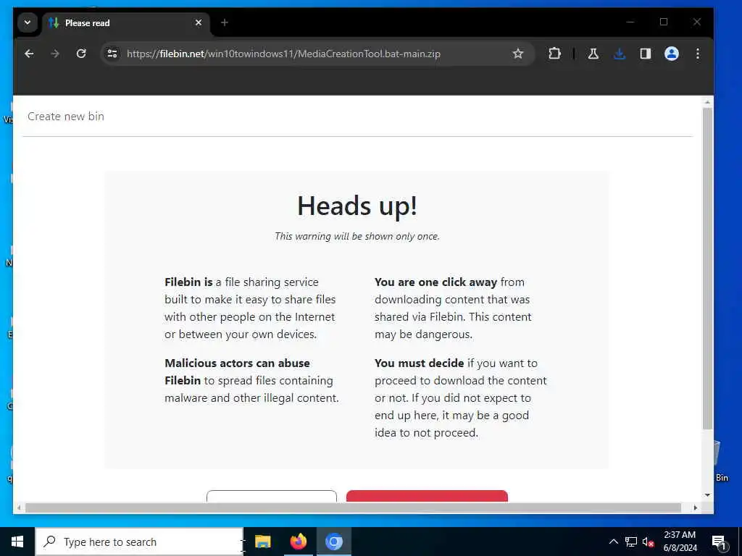742x556 pixels.
Task: Click the scroll-up arrow of page scrollbar
Action: (707, 101)
